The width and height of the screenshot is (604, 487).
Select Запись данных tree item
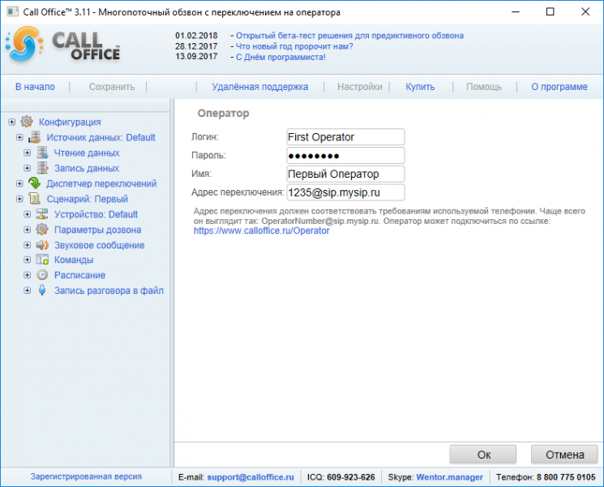point(87,168)
